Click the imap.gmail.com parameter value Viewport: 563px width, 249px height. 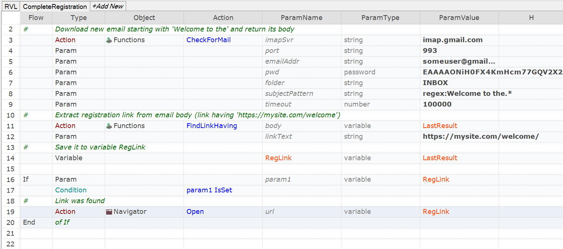pos(453,40)
